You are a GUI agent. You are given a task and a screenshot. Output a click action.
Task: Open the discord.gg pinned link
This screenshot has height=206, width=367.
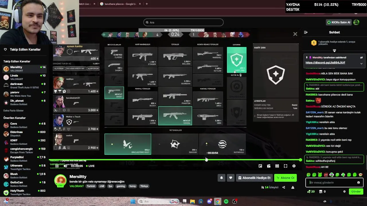click(x=325, y=63)
